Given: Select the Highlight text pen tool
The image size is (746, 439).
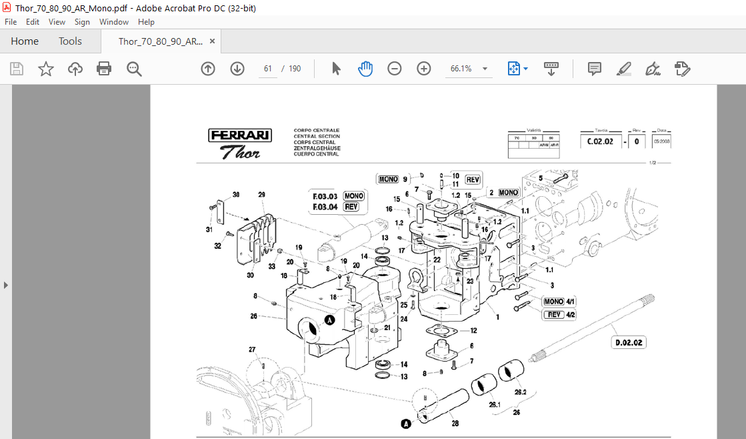Looking at the screenshot, I should point(624,69).
